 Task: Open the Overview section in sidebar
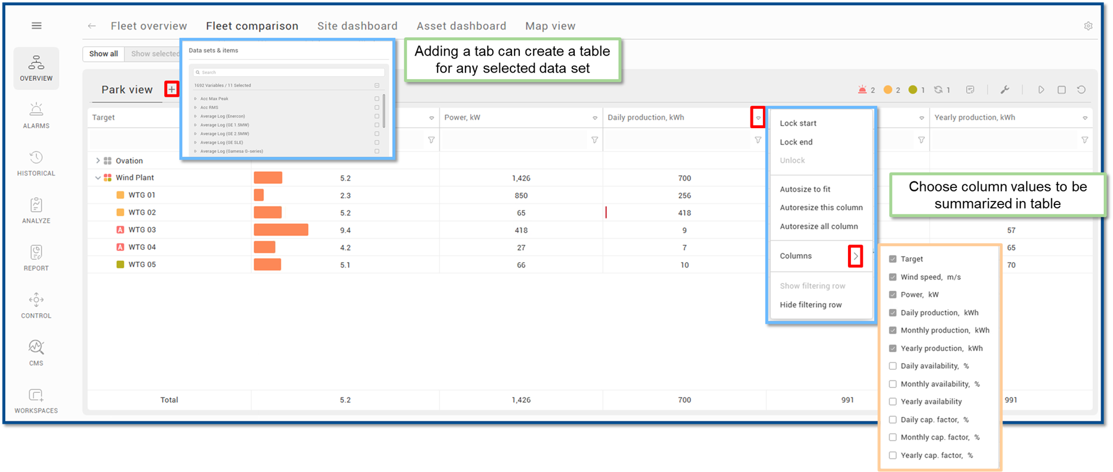click(36, 68)
